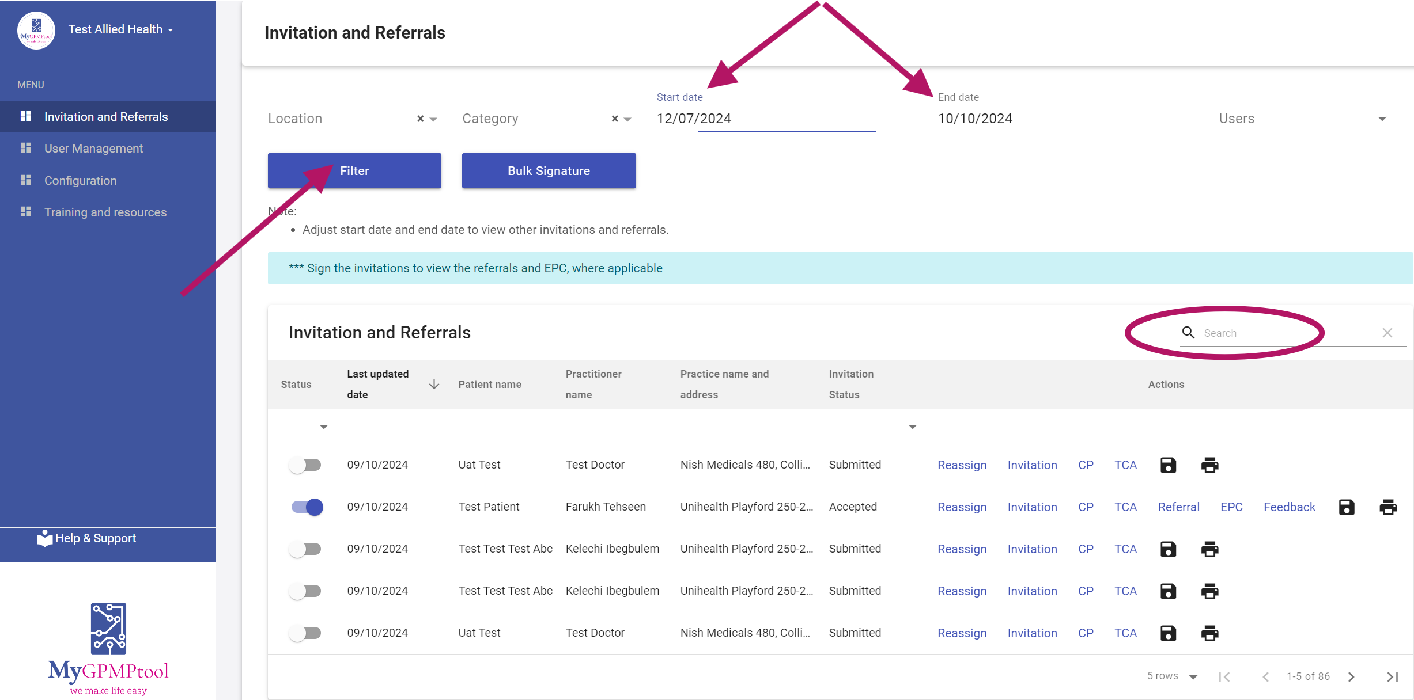Toggle status switch for last Uat Test row
Image resolution: width=1414 pixels, height=700 pixels.
[305, 633]
